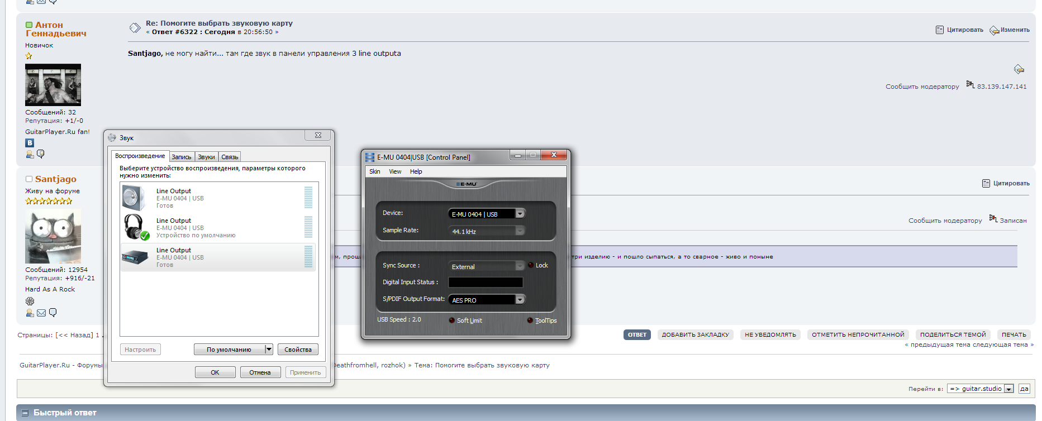The width and height of the screenshot is (1042, 421).
Task: Click Santjago's cat avatar image
Action: point(53,236)
